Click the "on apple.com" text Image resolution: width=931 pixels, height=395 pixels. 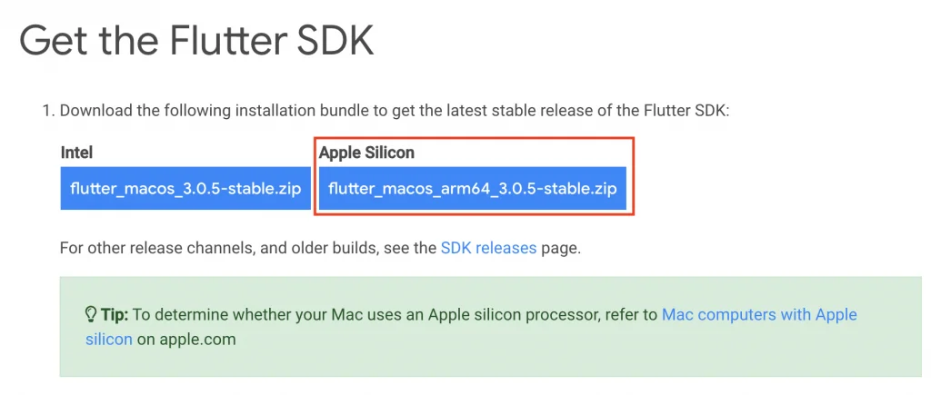coord(186,340)
